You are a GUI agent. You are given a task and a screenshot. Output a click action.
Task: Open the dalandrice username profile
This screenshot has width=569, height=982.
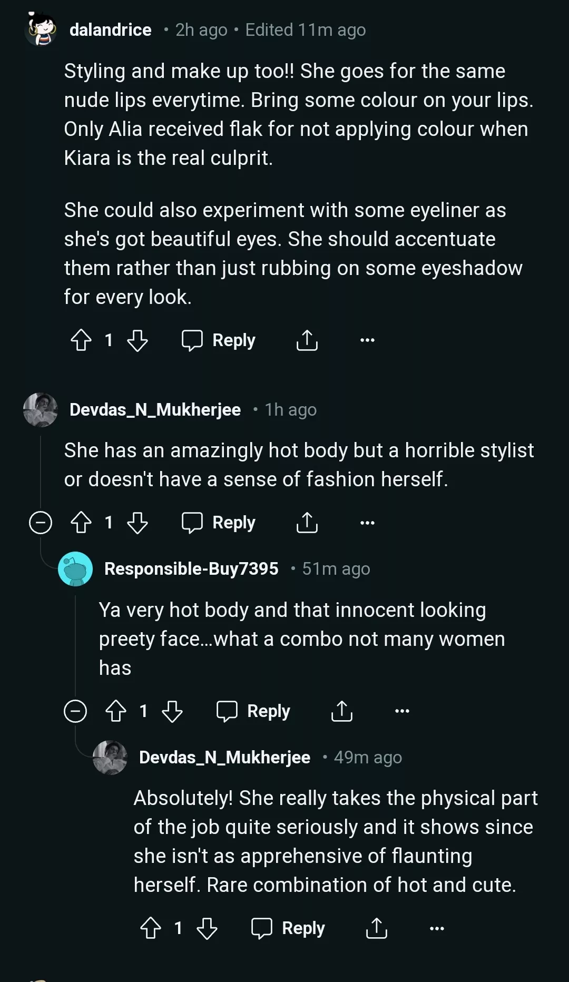pos(111,30)
